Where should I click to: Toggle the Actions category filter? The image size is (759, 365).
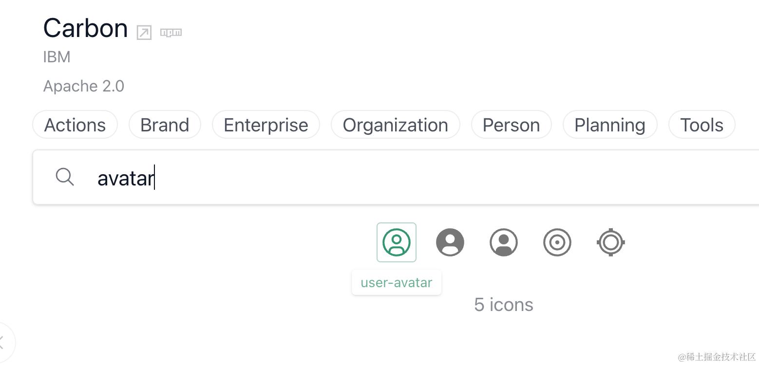pyautogui.click(x=75, y=125)
